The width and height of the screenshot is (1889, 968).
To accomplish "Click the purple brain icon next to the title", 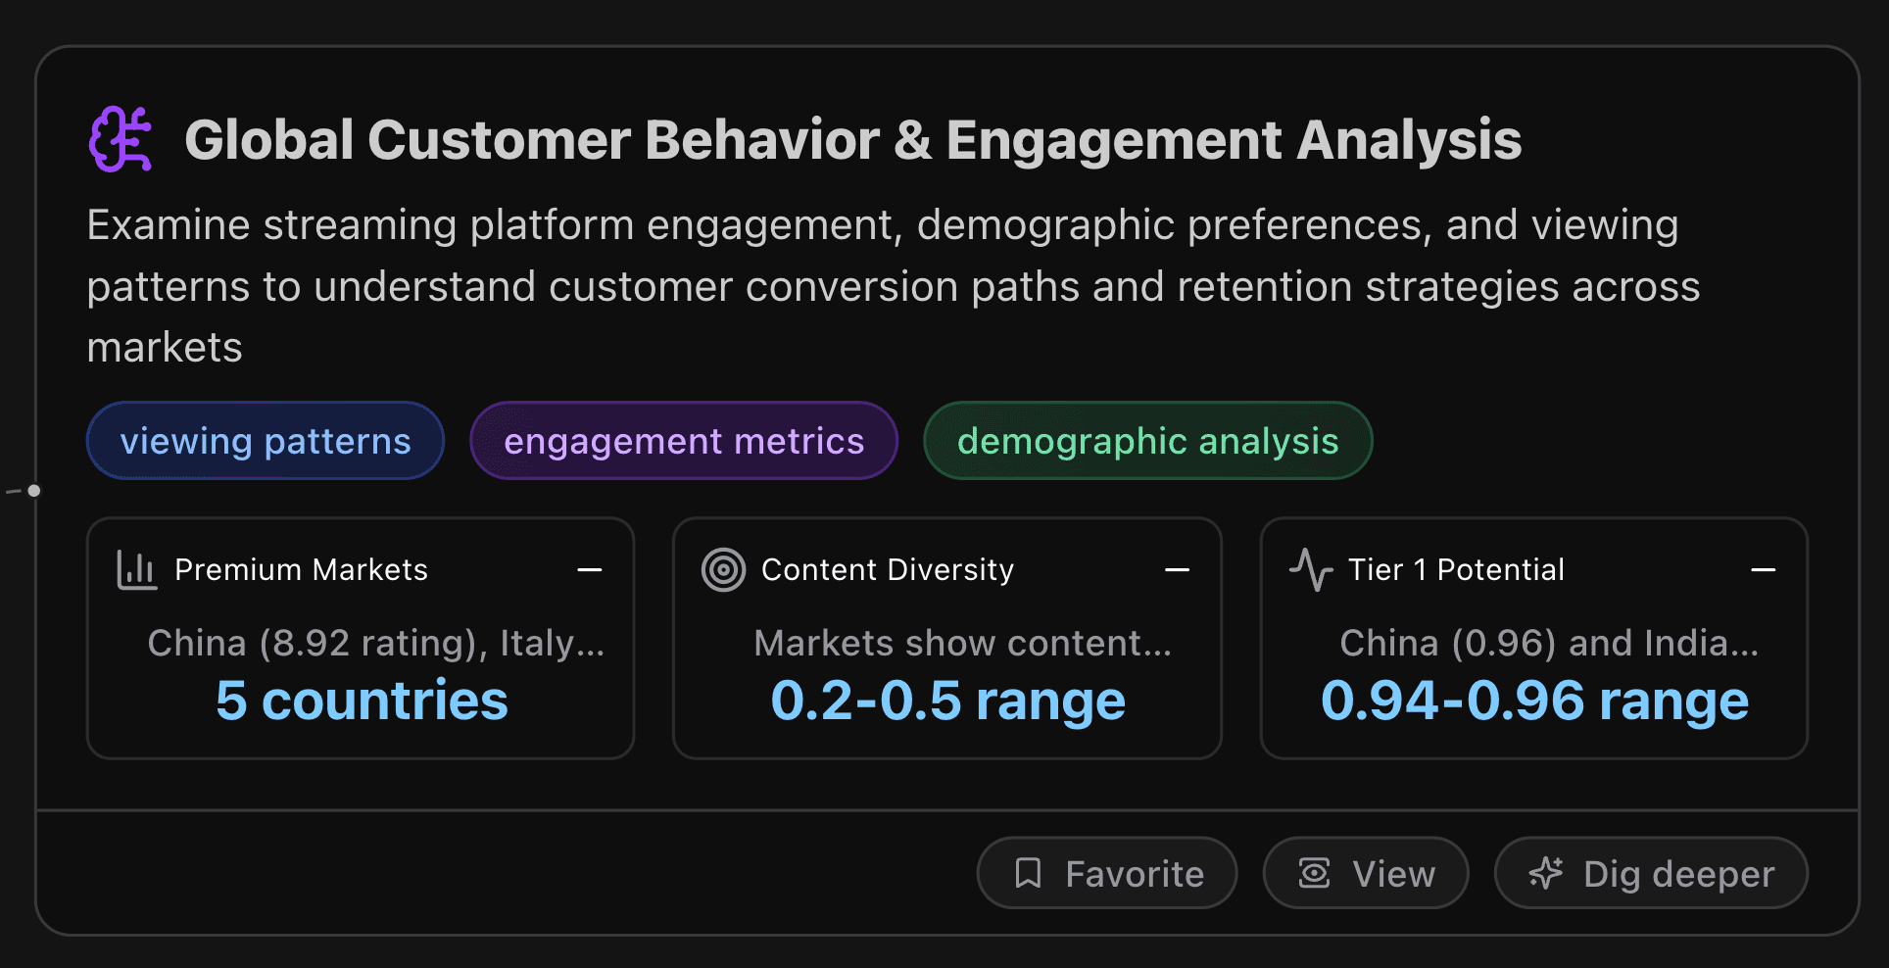I will coord(120,138).
